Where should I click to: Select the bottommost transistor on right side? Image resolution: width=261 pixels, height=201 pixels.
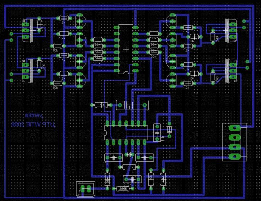[172, 80]
